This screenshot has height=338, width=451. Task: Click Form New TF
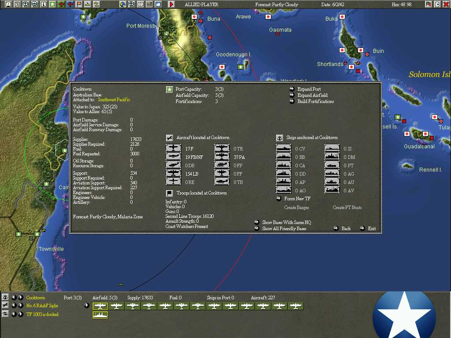pyautogui.click(x=297, y=198)
